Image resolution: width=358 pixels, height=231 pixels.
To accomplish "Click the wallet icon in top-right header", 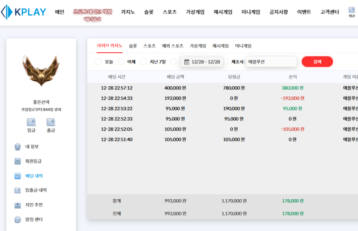I will click(x=351, y=10).
